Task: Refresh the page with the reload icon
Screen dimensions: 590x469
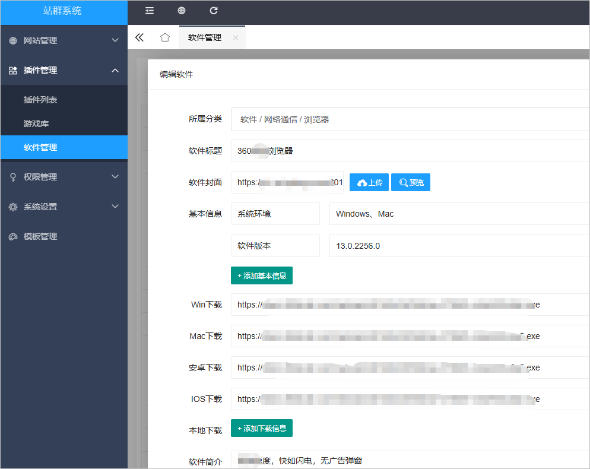Action: point(213,11)
